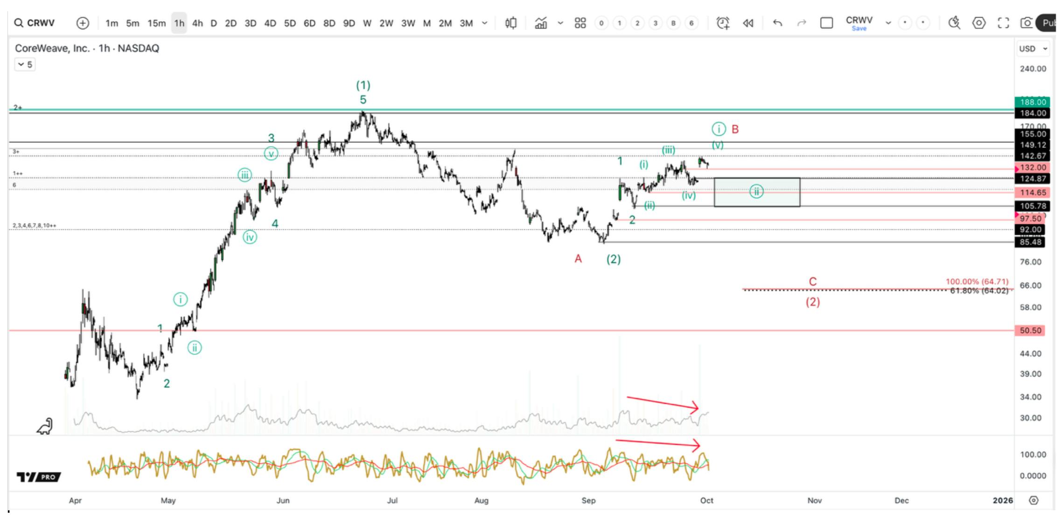Click the 184.00 price label
This screenshot has height=519, width=1061.
[1032, 113]
